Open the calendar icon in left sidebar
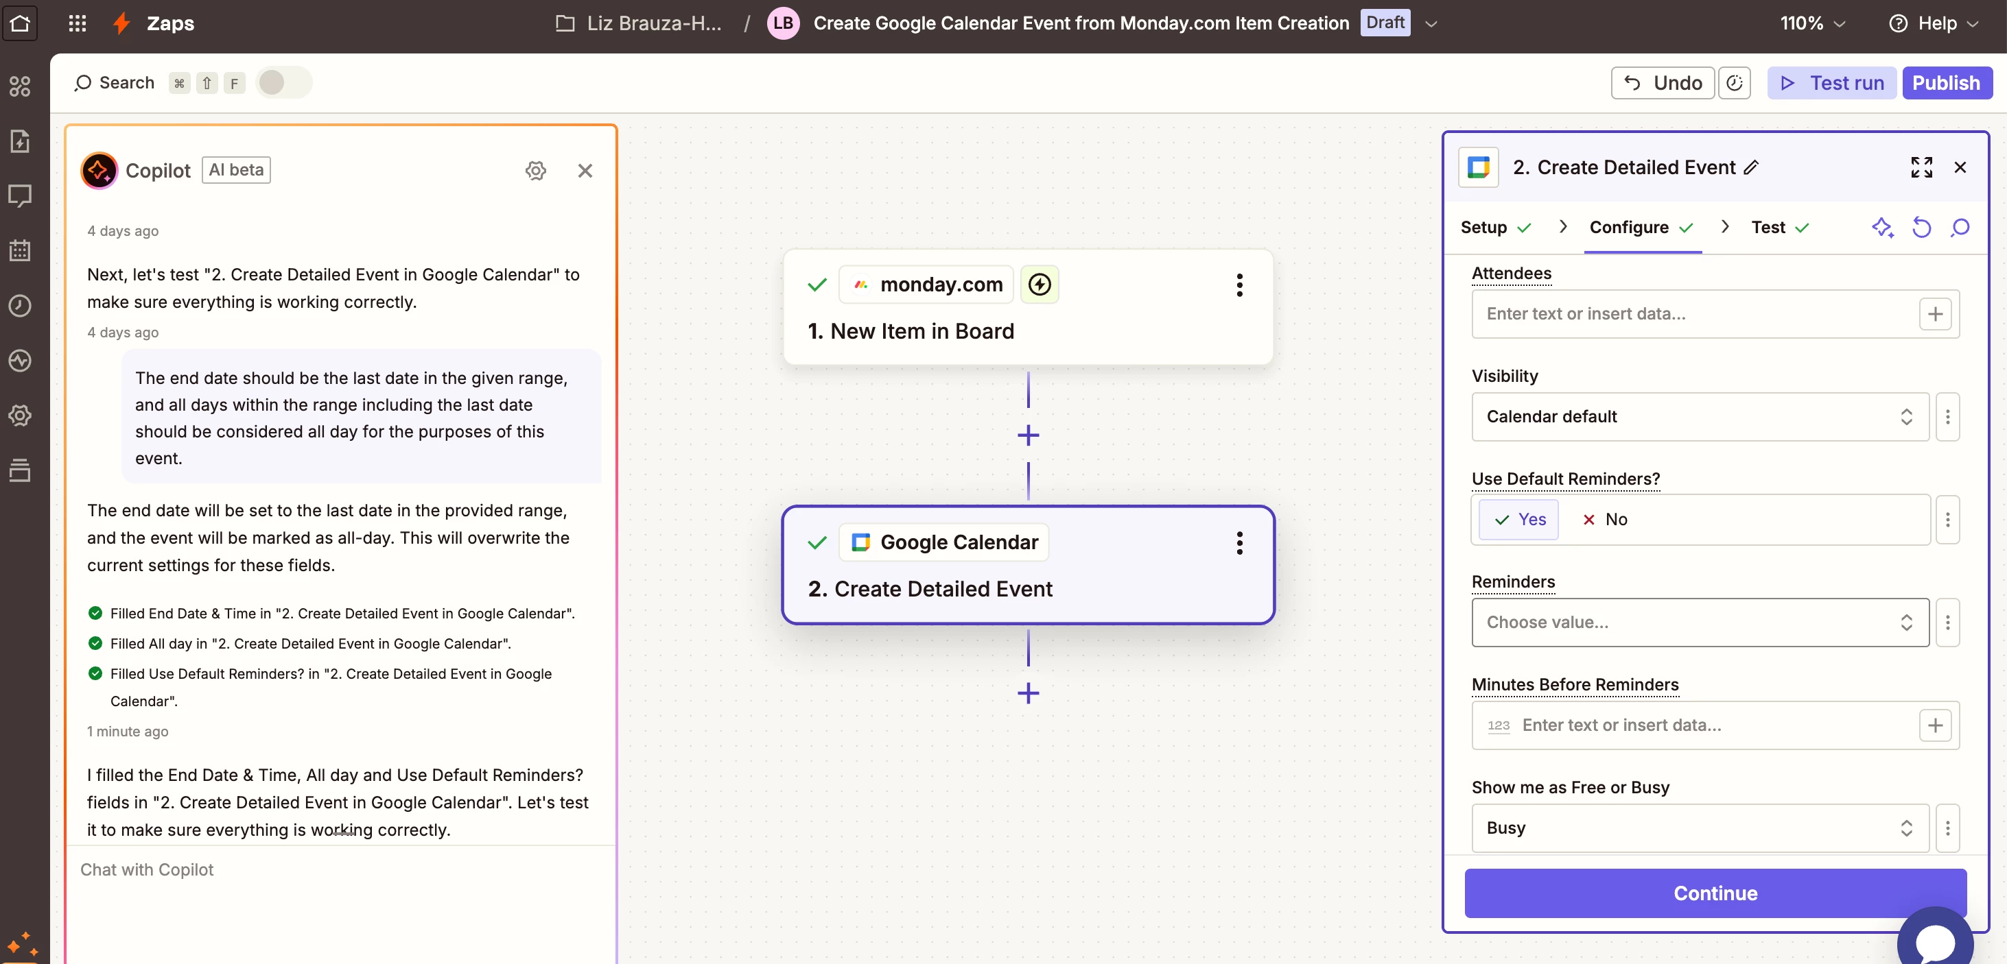Screen dimensions: 2007x964 (x=21, y=251)
